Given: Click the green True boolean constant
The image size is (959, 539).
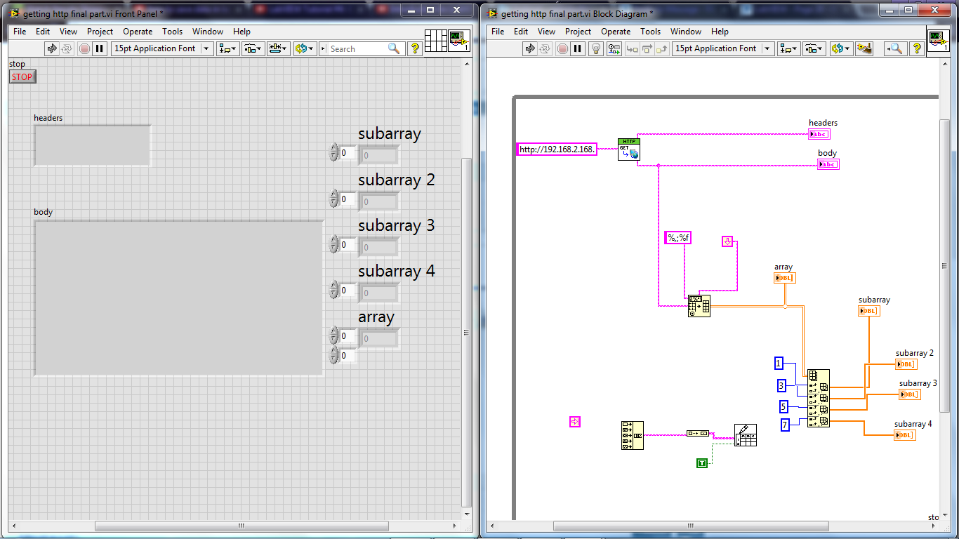Looking at the screenshot, I should click(702, 463).
